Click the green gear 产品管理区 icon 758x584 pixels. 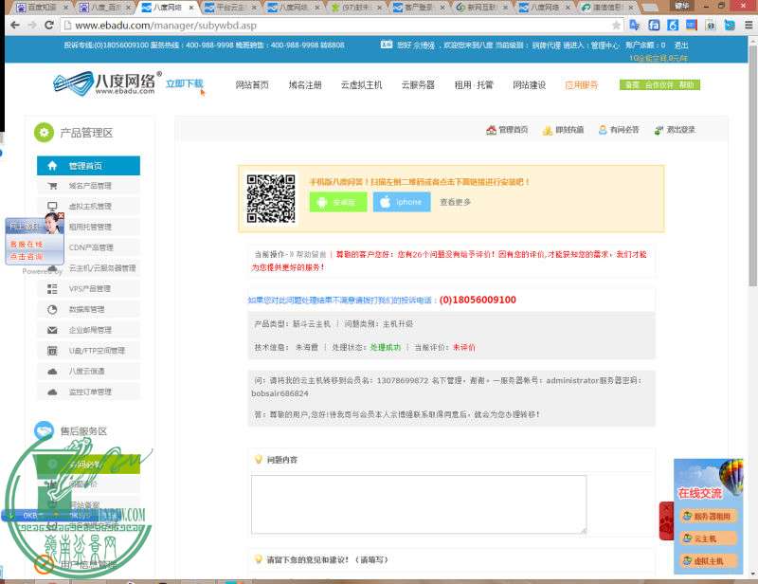44,133
